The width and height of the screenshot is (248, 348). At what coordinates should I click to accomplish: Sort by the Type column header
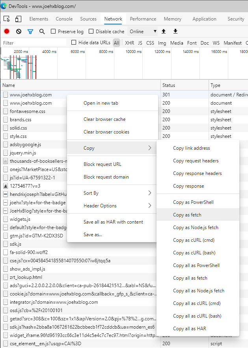[228, 85]
